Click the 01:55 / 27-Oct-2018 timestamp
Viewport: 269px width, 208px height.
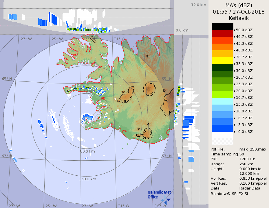[239, 12]
